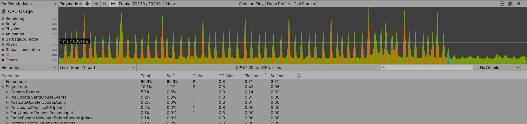Image resolution: width=527 pixels, height=124 pixels.
Task: Toggle the Physics category color box
Action: pyautogui.click(x=3, y=29)
